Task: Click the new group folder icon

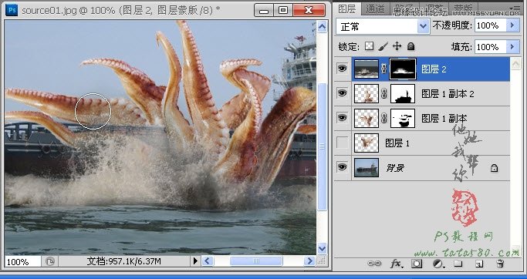Action: tap(458, 264)
